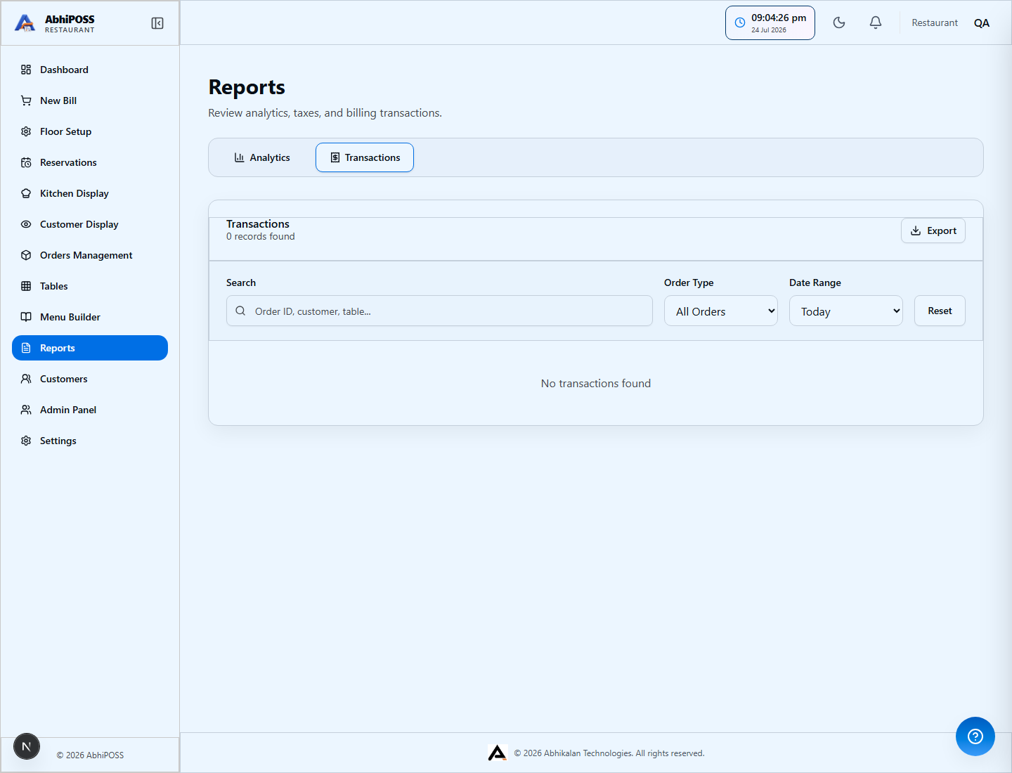Open New Bill from sidebar
This screenshot has height=773, width=1012.
tap(90, 100)
